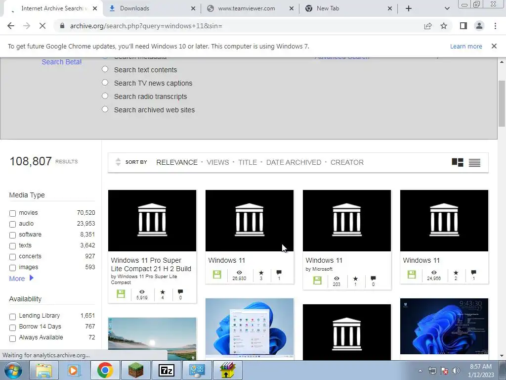Open the Search Beta link

click(62, 62)
